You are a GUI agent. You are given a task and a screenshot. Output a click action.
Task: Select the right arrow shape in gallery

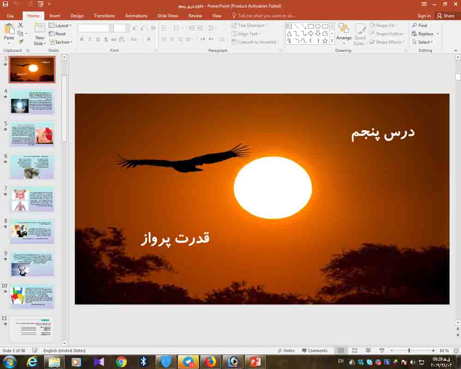point(311,34)
